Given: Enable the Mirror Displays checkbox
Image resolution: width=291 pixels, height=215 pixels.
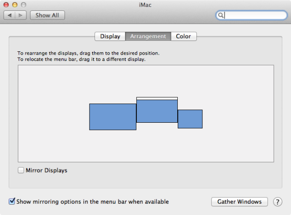Looking at the screenshot, I should click(x=21, y=170).
